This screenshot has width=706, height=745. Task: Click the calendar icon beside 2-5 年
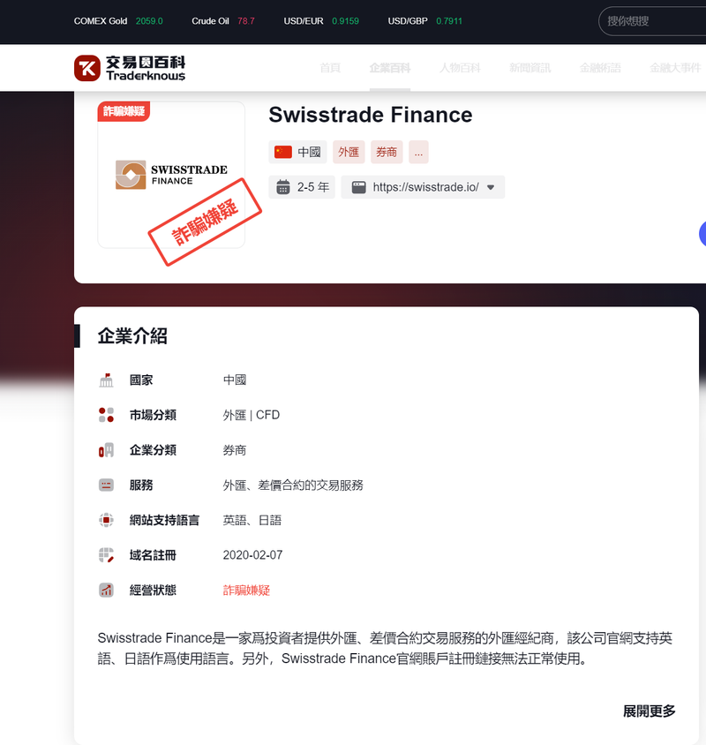[x=283, y=187]
